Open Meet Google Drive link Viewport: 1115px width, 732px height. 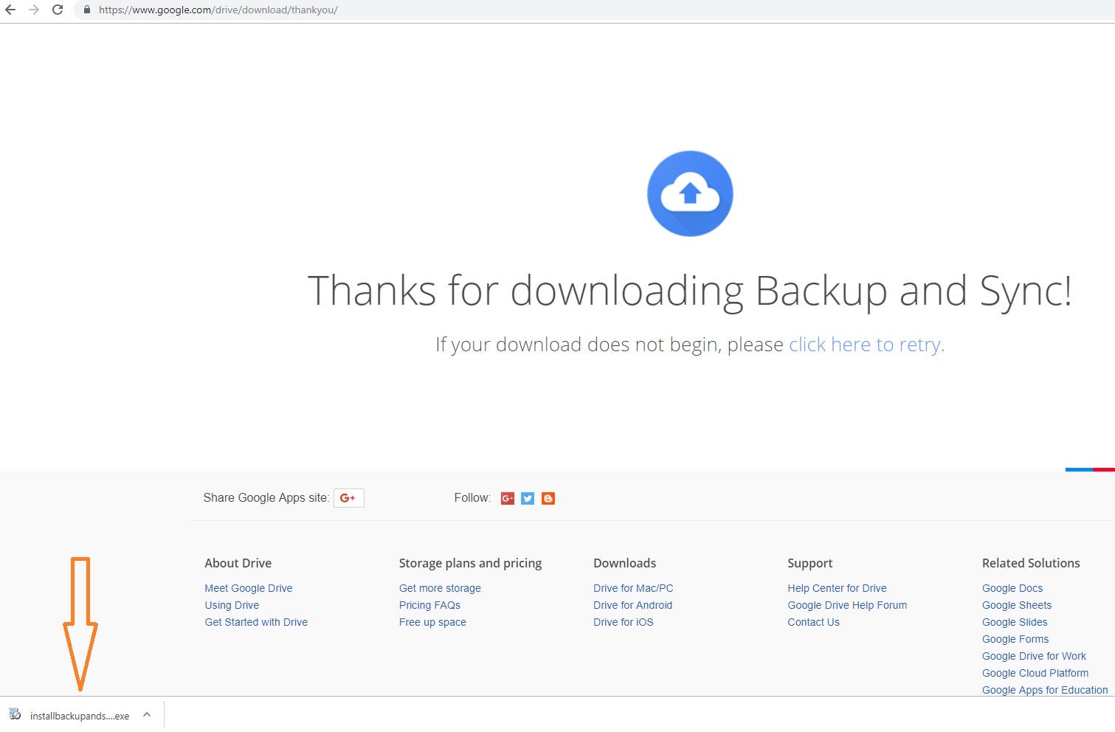249,588
